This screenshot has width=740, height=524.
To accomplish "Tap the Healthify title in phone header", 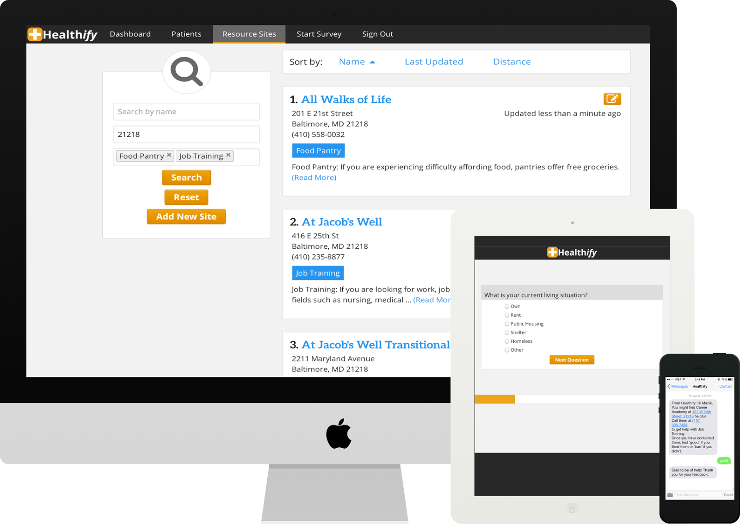I will point(700,386).
